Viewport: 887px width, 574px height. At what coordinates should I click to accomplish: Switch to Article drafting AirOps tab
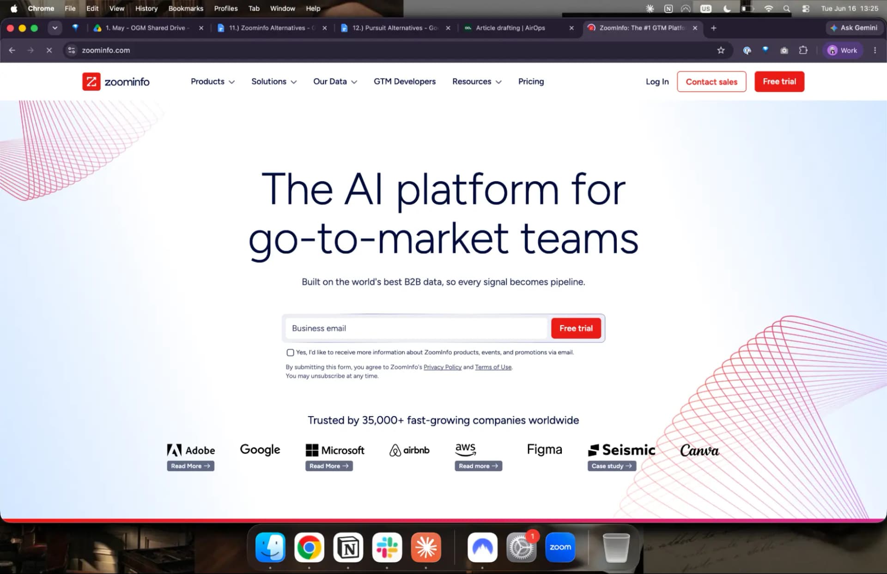tap(510, 28)
